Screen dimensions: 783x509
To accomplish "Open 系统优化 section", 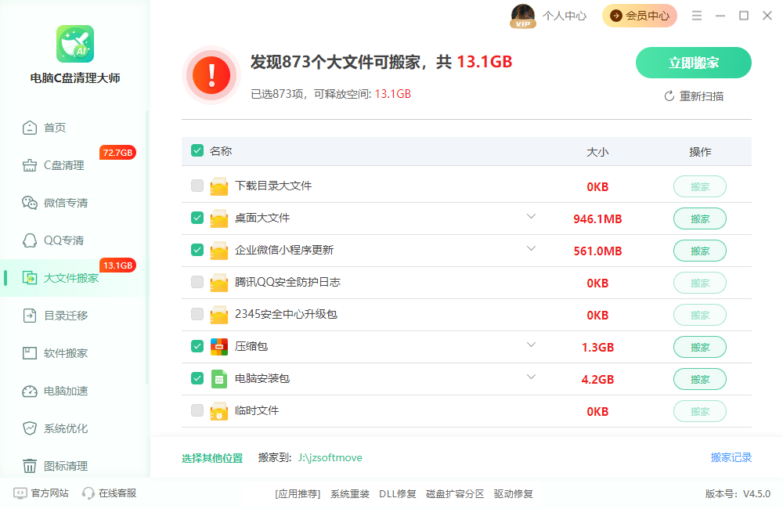I will coord(66,428).
